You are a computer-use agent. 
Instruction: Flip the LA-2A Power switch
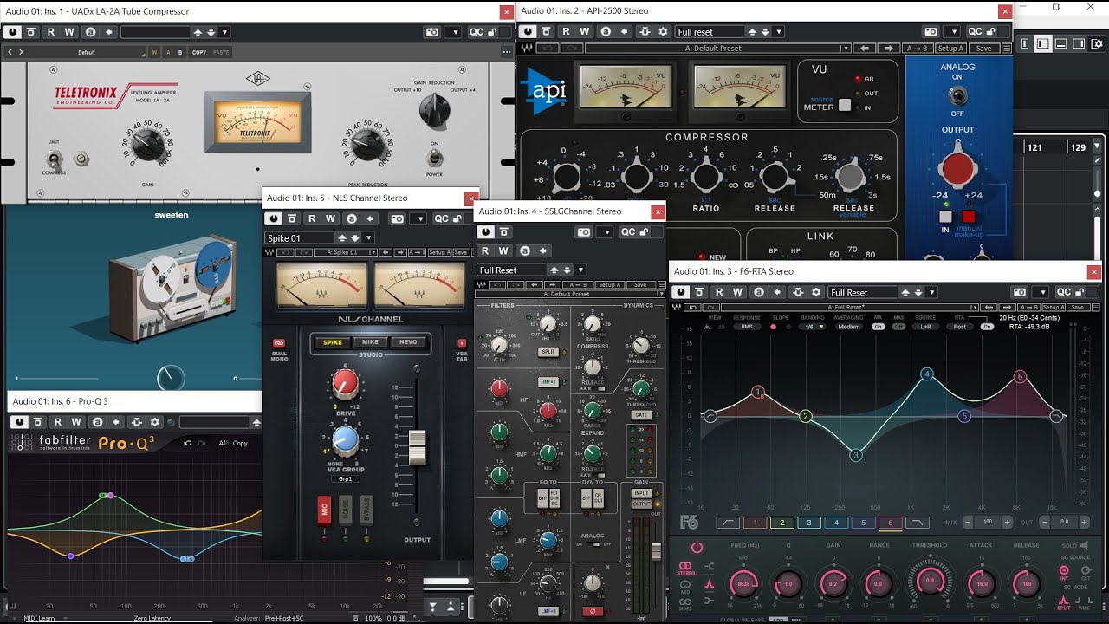435,158
